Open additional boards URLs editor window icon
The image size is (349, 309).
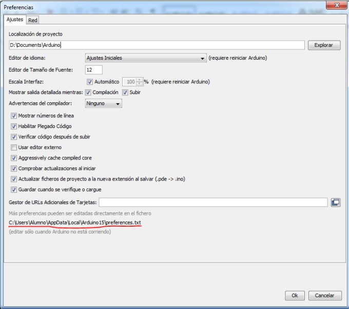336,203
